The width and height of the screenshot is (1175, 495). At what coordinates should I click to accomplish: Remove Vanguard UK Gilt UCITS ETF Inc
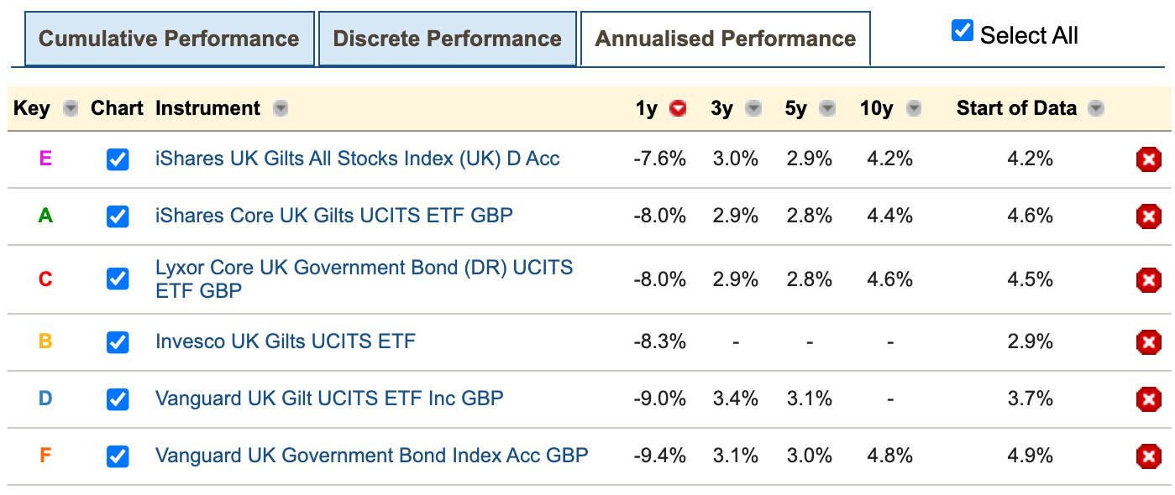(1149, 399)
